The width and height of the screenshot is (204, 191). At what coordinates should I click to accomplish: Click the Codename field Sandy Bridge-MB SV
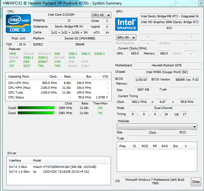pos(69,27)
